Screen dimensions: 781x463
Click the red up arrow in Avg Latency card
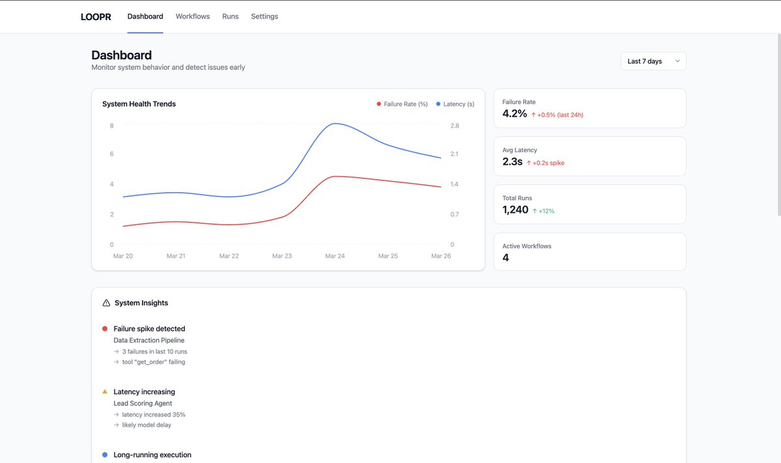(529, 163)
